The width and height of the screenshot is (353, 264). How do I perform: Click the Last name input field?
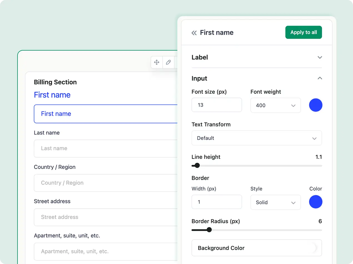pyautogui.click(x=106, y=148)
